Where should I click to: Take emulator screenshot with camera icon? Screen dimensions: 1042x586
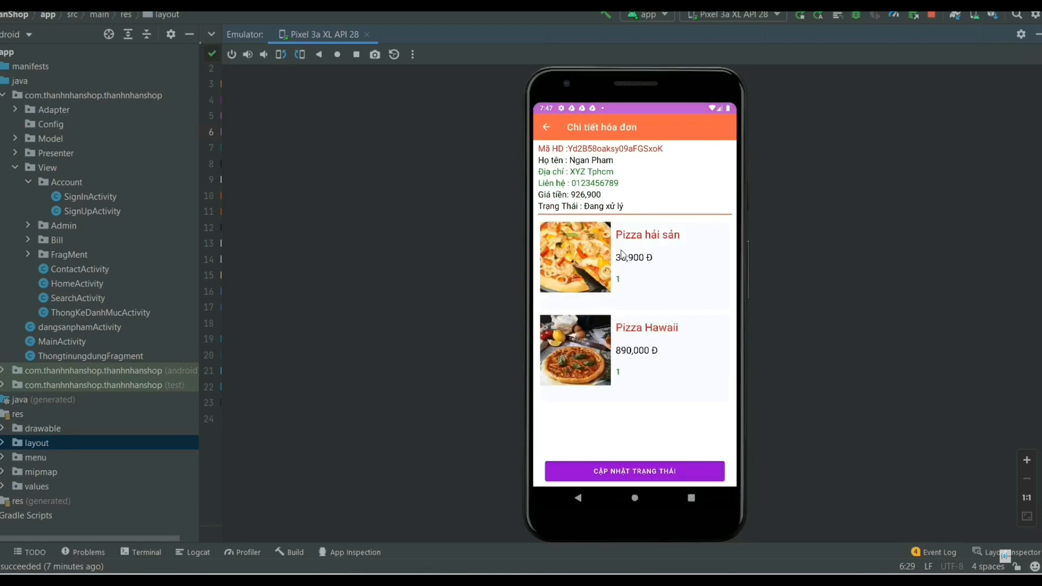375,54
